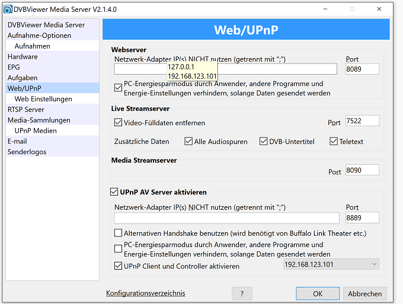Image resolution: width=403 pixels, height=304 pixels.
Task: Click UPnP excluded adapter IPs field
Action: (x=226, y=218)
